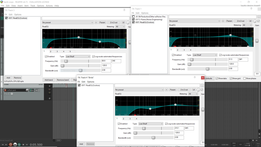The width and height of the screenshot is (261, 147).
Task: Bypass ReaEQ in Track 3 FX list
Action: coord(6,18)
